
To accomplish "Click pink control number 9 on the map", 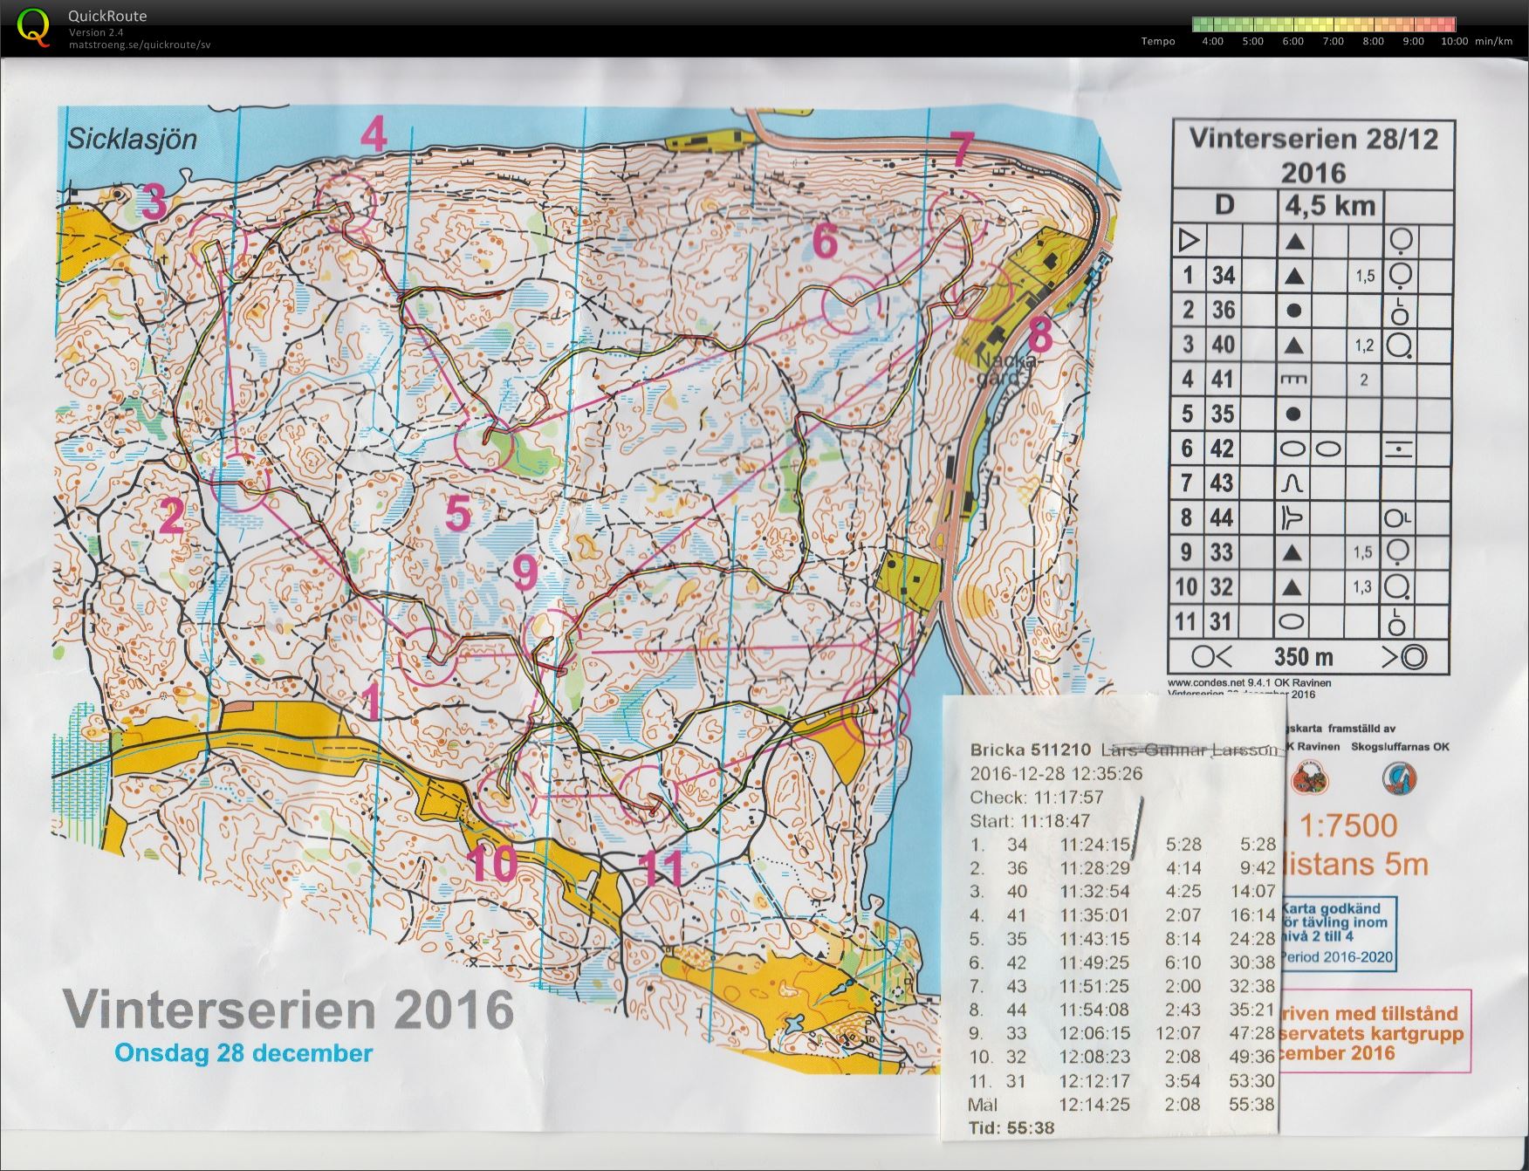I will point(524,573).
